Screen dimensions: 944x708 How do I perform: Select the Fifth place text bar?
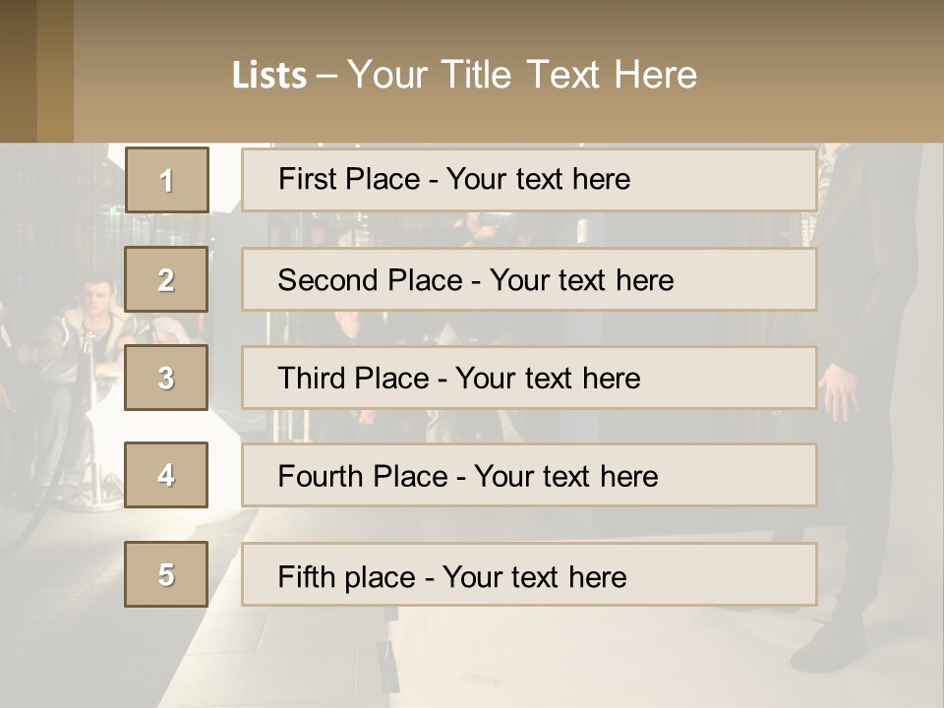(x=529, y=573)
